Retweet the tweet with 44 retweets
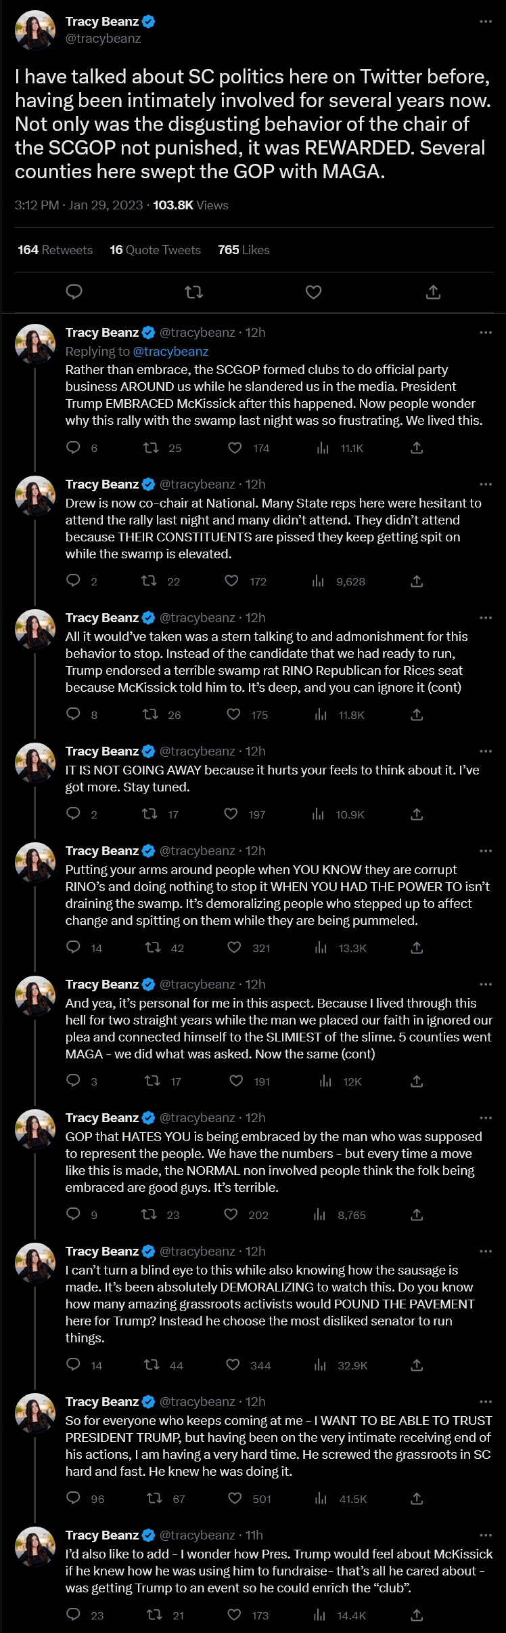Viewport: 506px width, 1633px height. tap(152, 1365)
